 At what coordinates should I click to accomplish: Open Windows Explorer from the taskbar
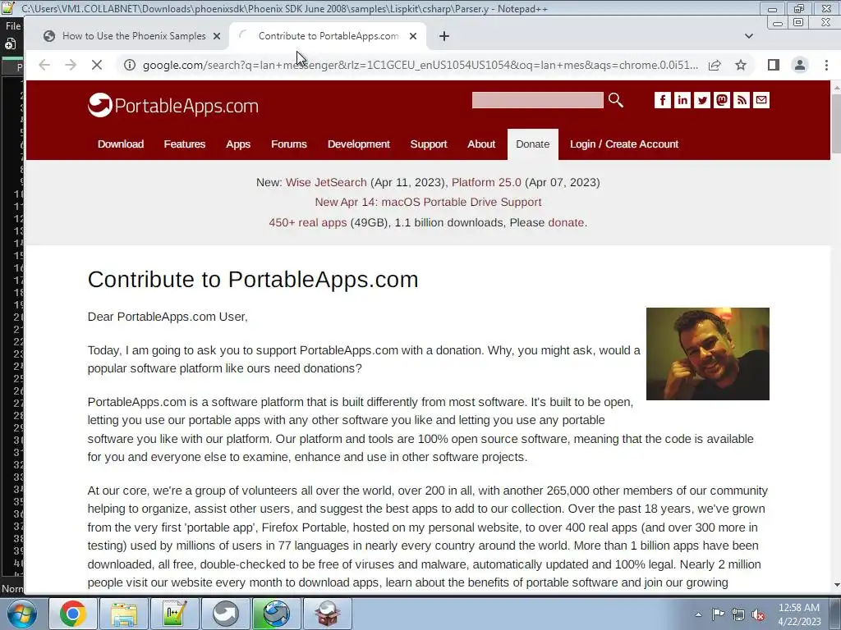pos(124,614)
